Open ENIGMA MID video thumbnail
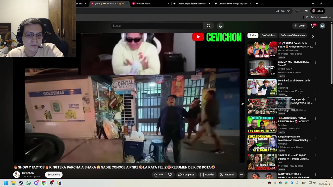This screenshot has height=187, width=333. [x=262, y=68]
